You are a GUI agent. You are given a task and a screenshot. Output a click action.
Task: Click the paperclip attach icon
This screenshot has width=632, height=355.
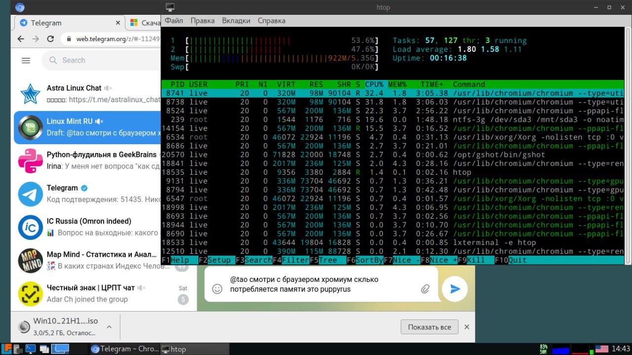tap(425, 289)
